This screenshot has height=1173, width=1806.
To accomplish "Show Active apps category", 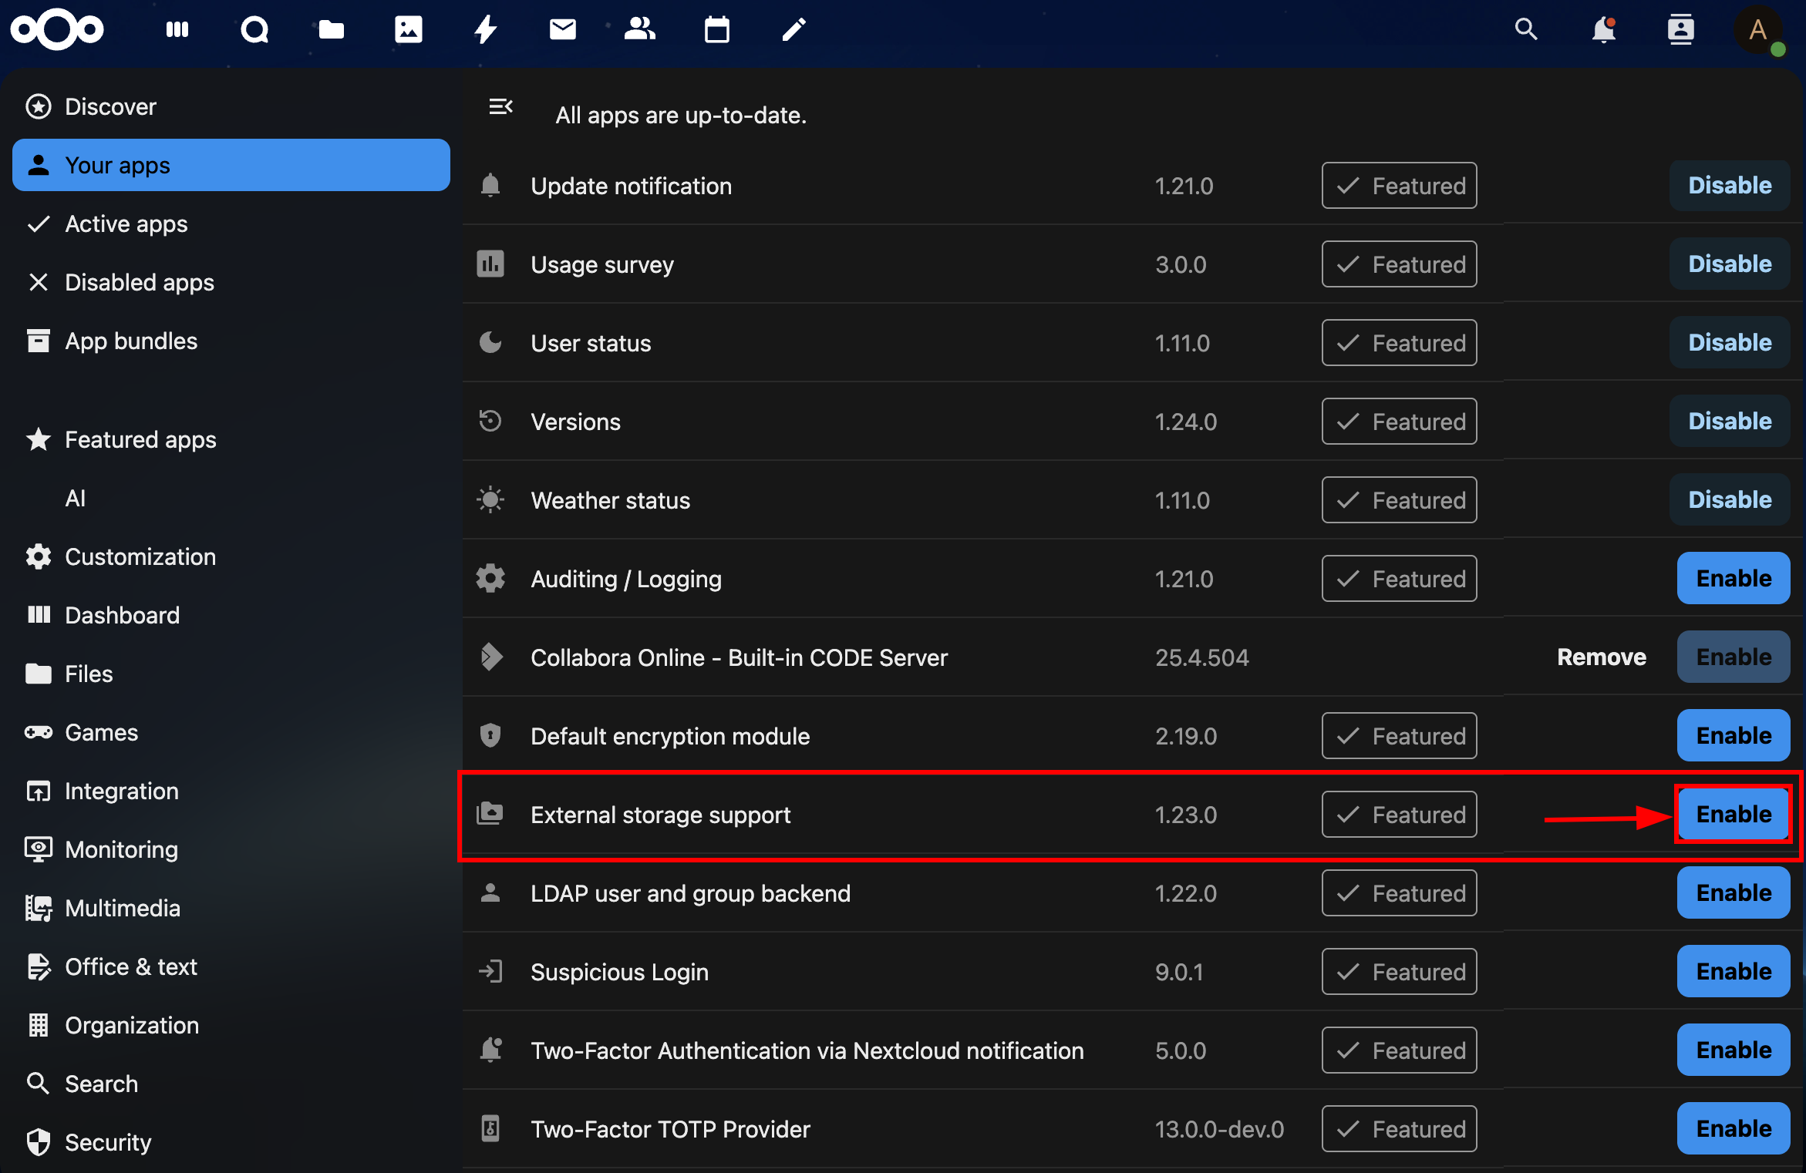I will (x=231, y=224).
